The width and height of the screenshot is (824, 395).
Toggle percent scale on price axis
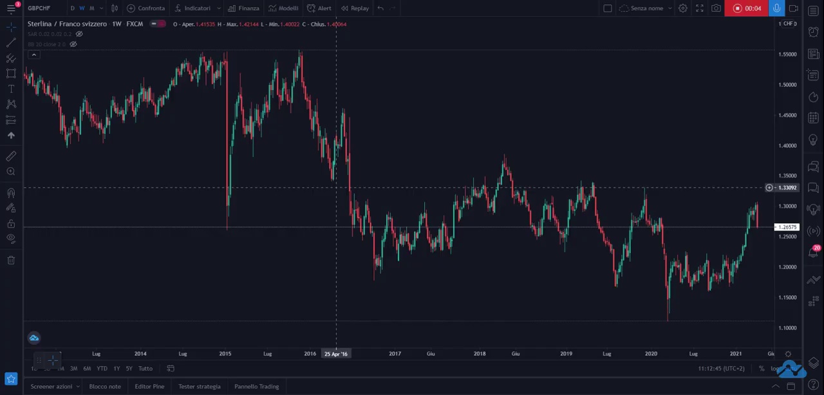(761, 369)
